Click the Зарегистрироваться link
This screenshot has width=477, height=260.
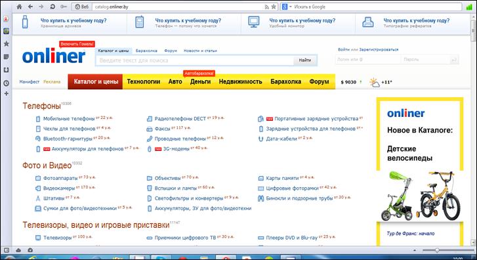pyautogui.click(x=379, y=50)
